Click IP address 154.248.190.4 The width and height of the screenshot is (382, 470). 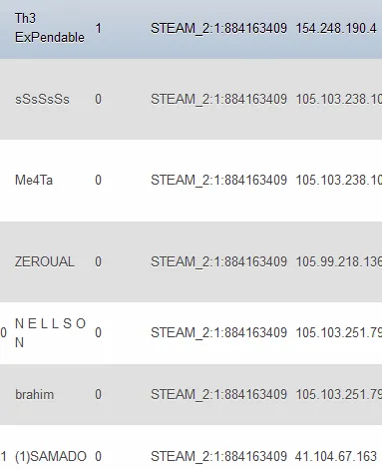tap(336, 28)
